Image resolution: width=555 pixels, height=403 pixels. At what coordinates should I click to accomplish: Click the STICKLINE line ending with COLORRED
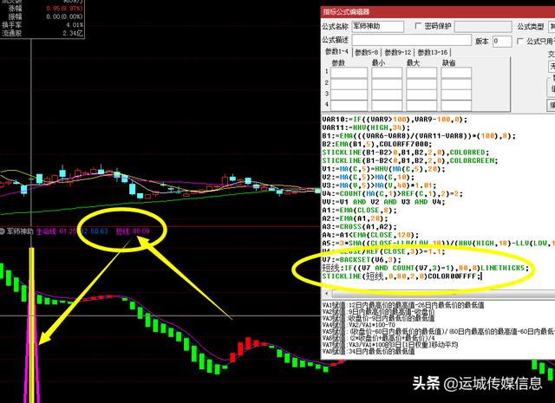[405, 153]
